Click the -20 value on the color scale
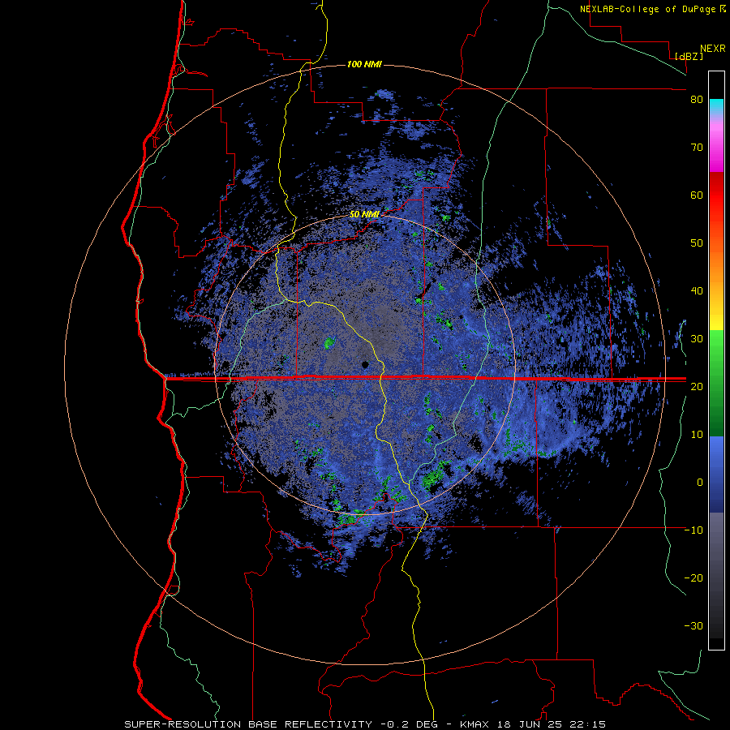Image resolution: width=730 pixels, height=730 pixels. pyautogui.click(x=693, y=578)
